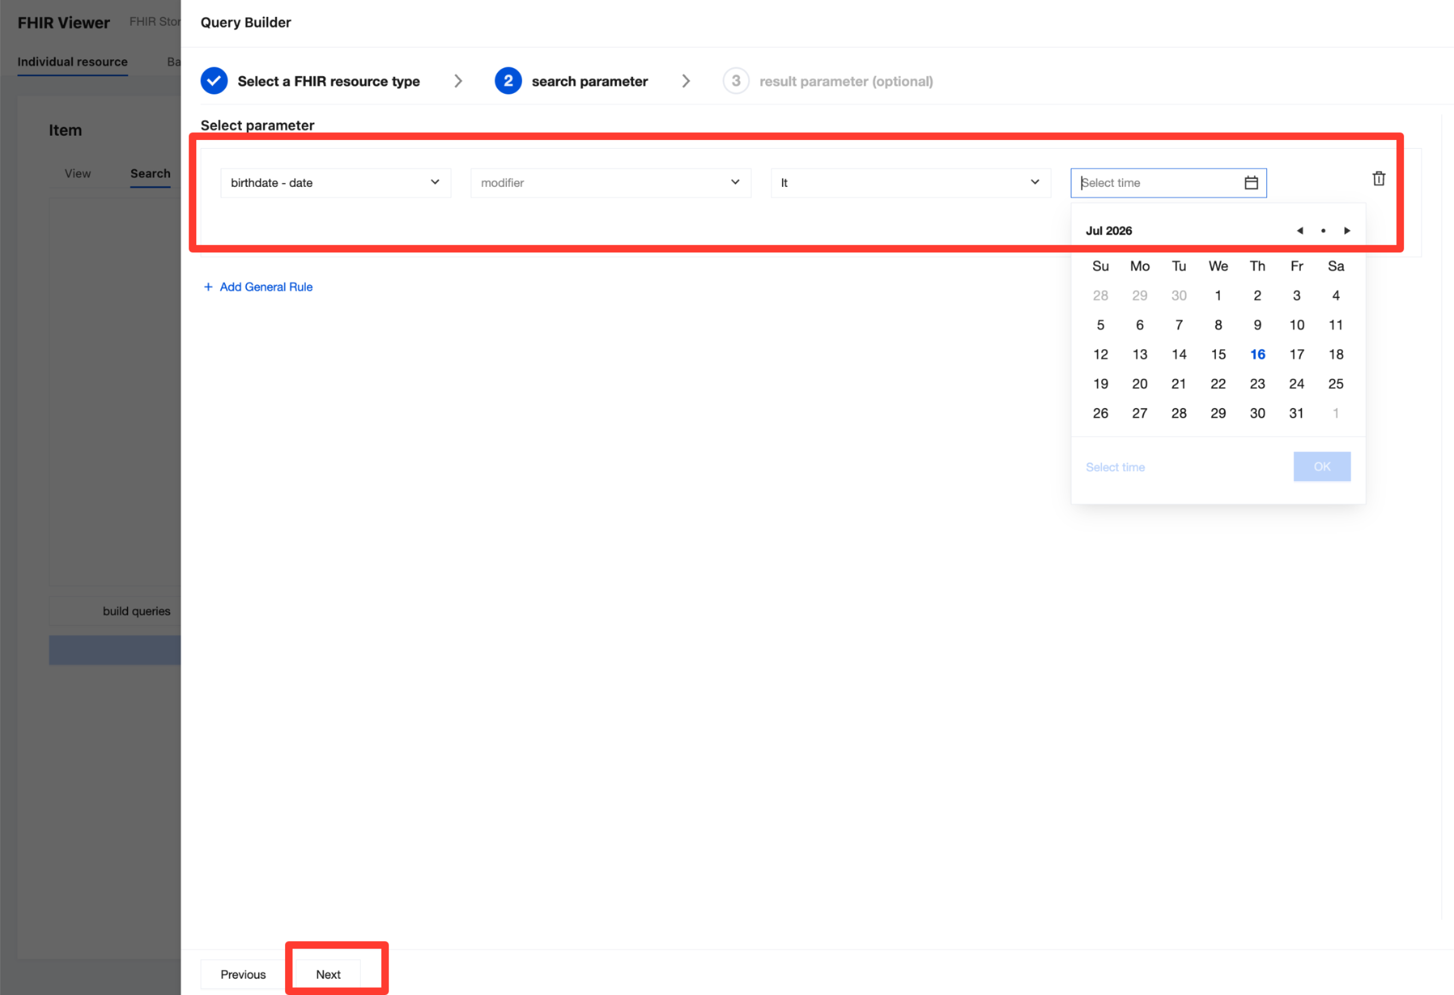Select July 4 in the calendar
Viewport: 1454px width, 995px height.
1336,296
